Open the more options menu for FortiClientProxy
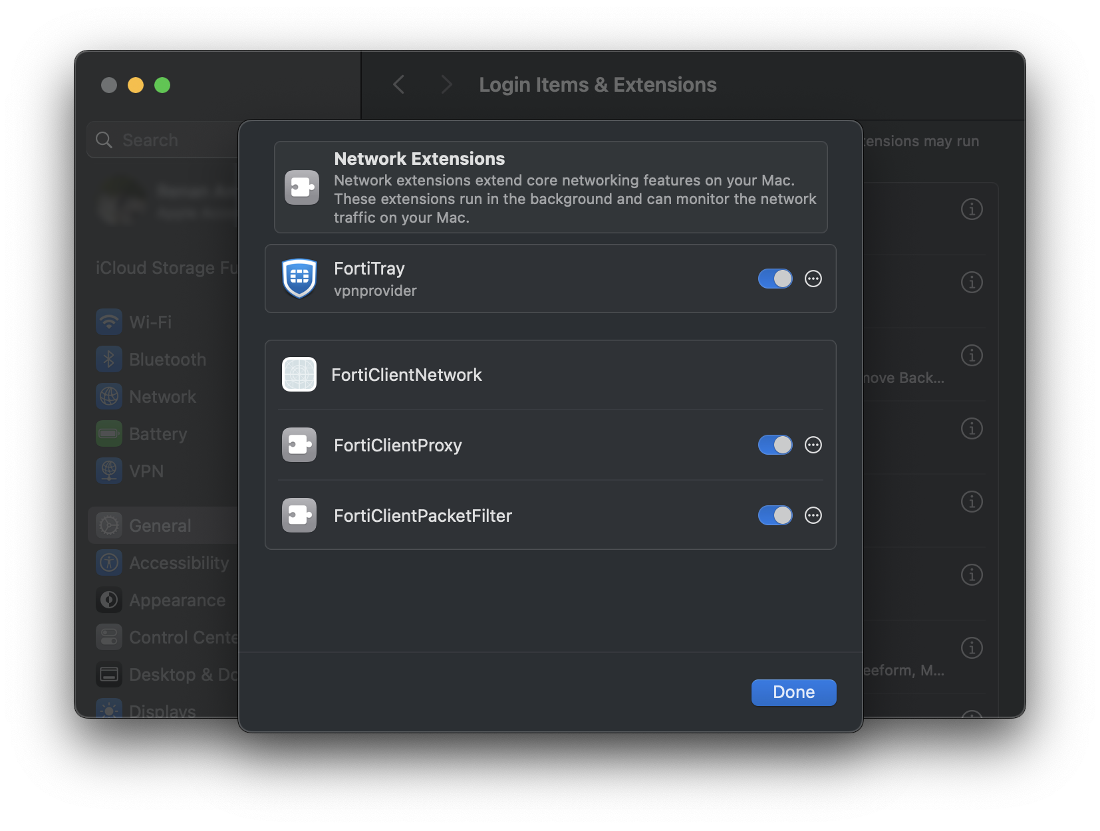The image size is (1100, 831). [x=813, y=445]
